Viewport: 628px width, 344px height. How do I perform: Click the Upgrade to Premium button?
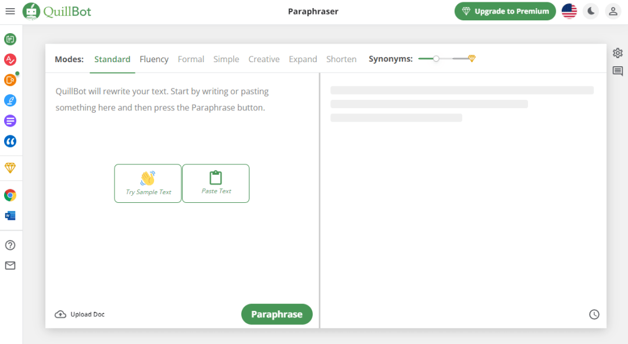505,11
